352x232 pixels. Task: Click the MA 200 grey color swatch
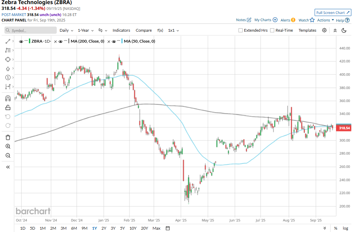[x=69, y=41]
